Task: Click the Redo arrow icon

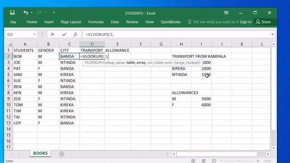Action: point(39,13)
